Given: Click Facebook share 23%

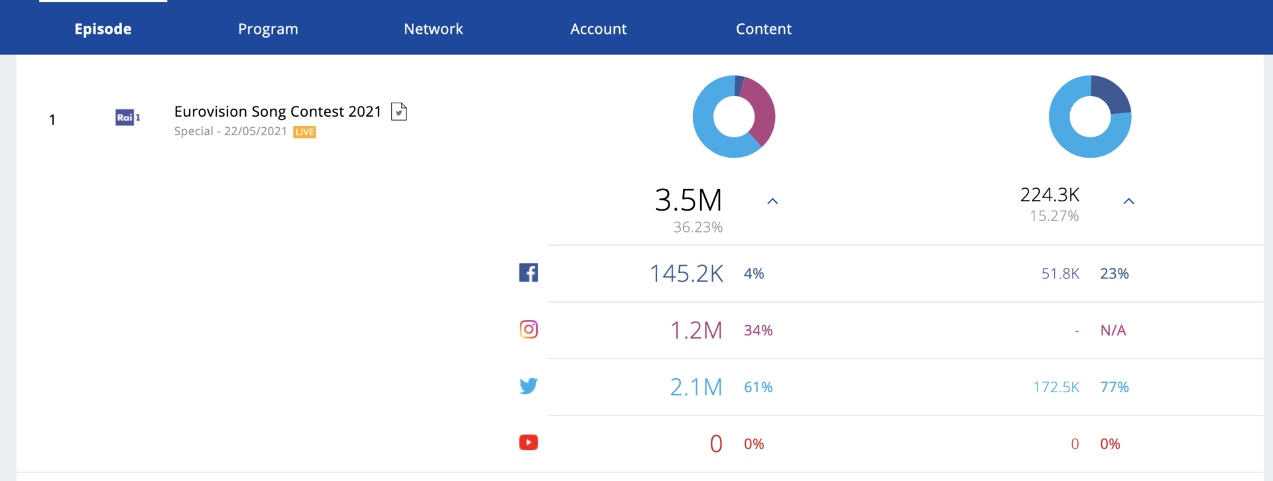Looking at the screenshot, I should pyautogui.click(x=1115, y=274).
